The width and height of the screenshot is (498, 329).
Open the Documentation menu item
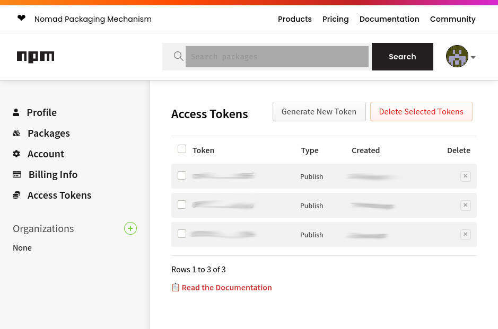(x=389, y=19)
